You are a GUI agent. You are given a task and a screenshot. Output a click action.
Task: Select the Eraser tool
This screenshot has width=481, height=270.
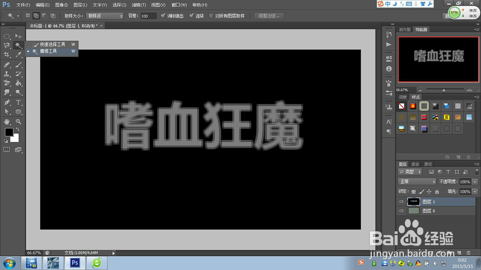click(x=7, y=83)
